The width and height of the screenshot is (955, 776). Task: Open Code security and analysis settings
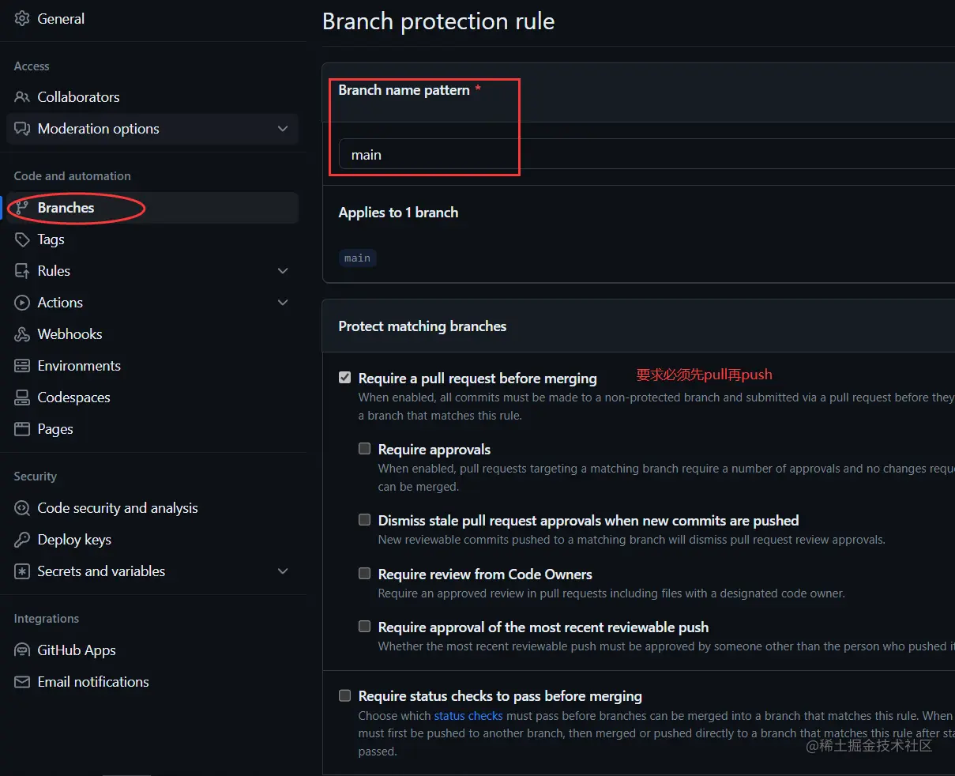pos(118,508)
